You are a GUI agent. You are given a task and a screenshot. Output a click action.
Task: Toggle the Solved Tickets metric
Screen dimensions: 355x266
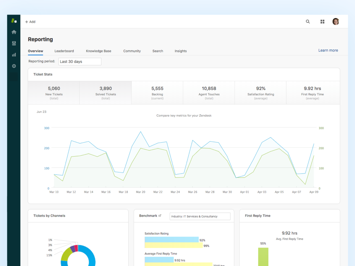click(105, 93)
